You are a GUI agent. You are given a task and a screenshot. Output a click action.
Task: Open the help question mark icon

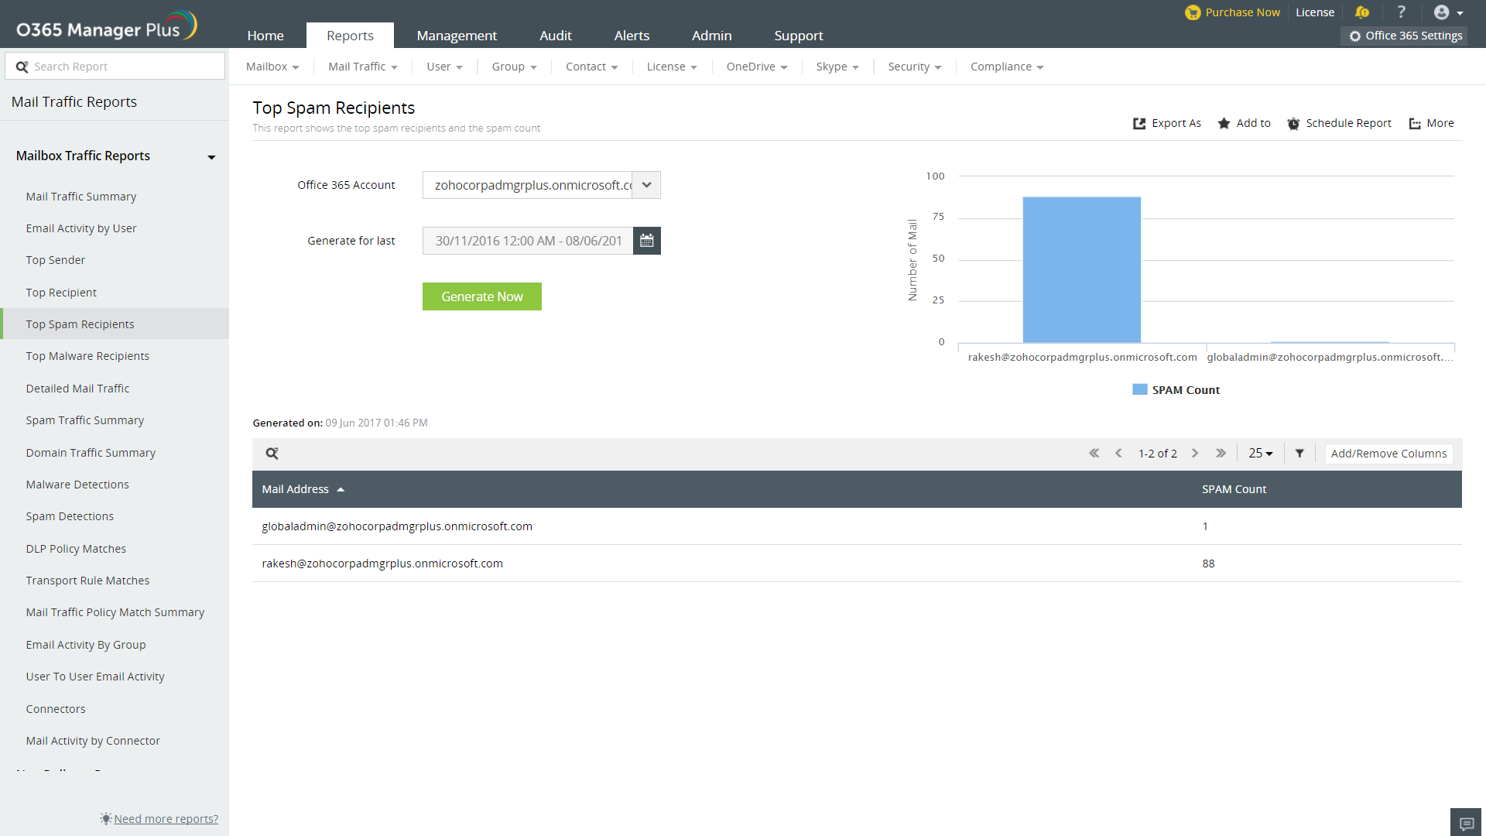[x=1401, y=12]
